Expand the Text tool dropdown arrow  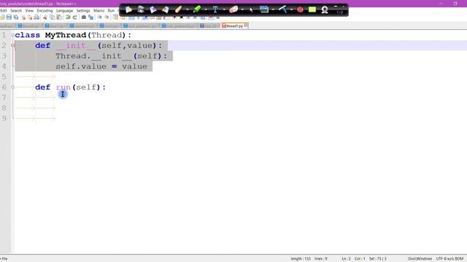pyautogui.click(x=224, y=9)
